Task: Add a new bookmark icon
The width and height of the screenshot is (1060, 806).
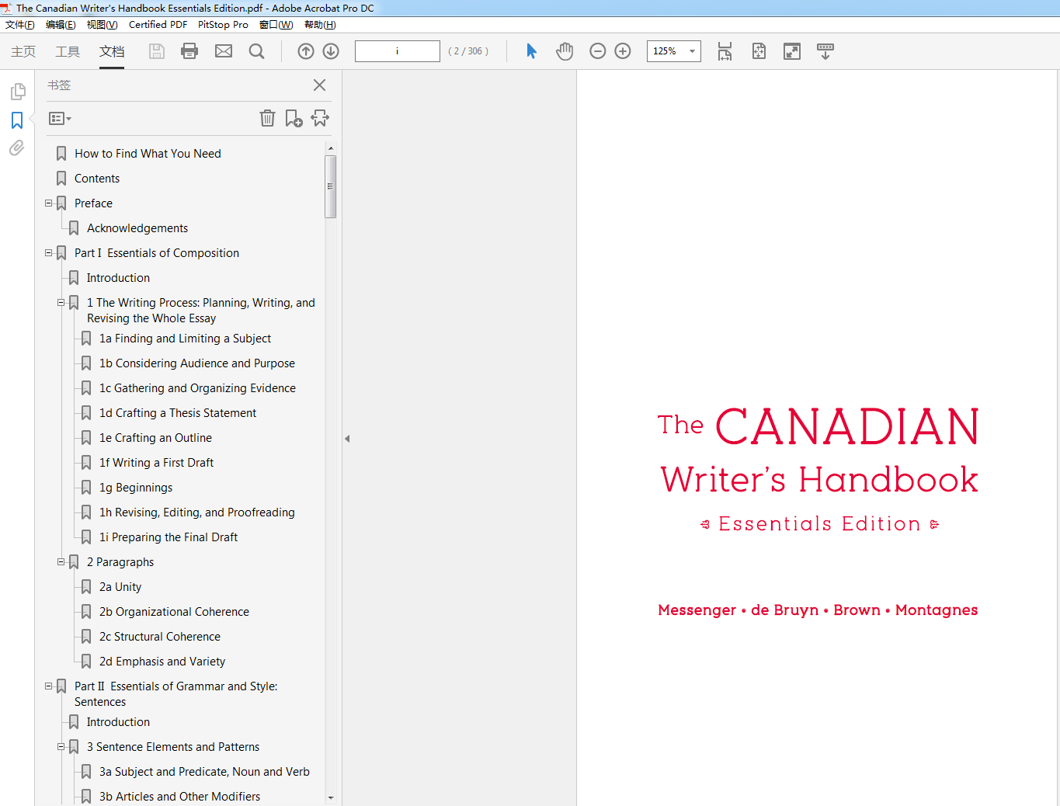Action: coord(294,118)
